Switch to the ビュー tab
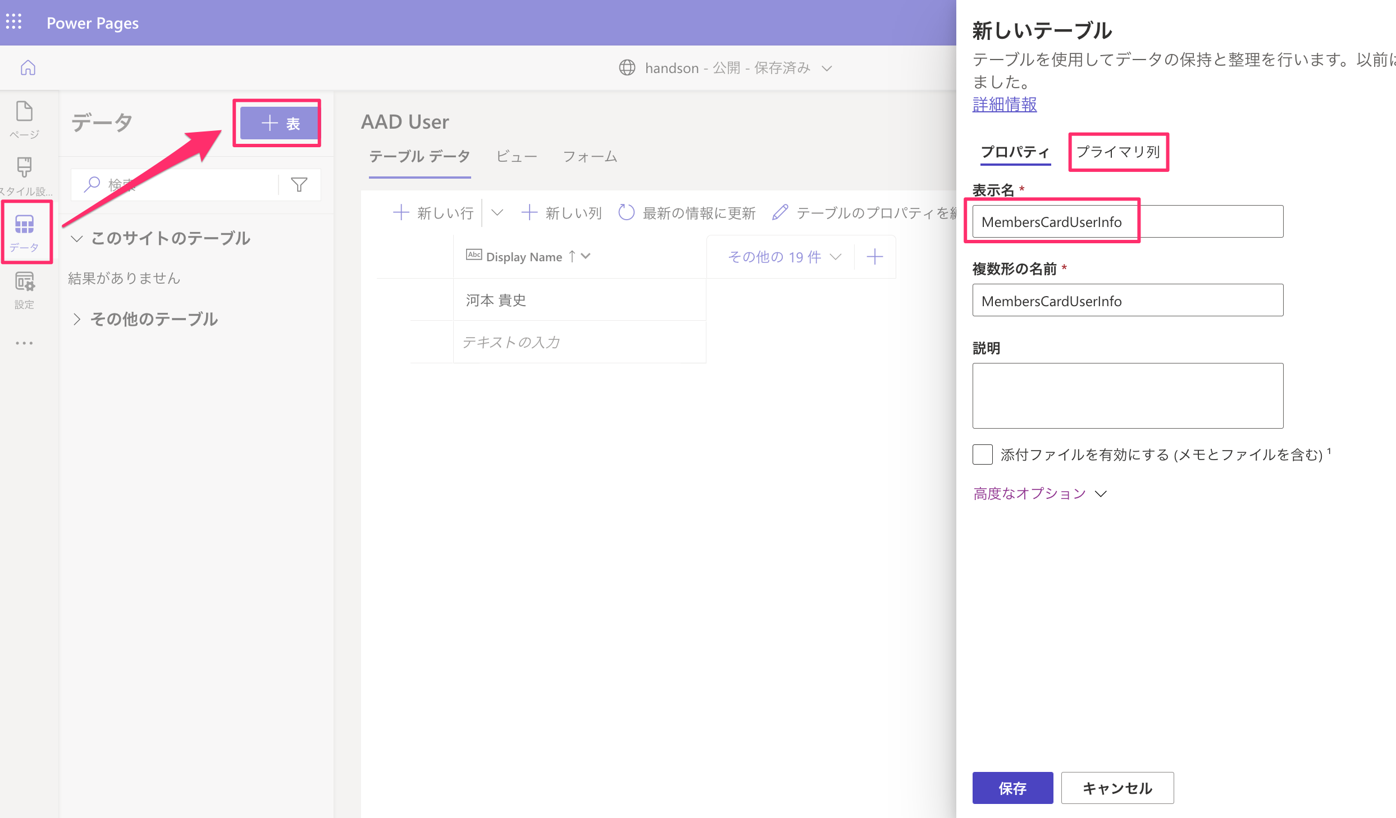The height and width of the screenshot is (818, 1396). (x=516, y=156)
